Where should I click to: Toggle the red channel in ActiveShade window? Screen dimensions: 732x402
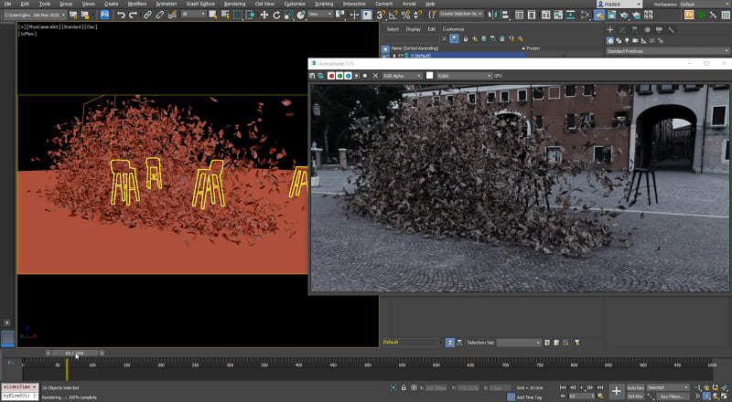click(331, 76)
